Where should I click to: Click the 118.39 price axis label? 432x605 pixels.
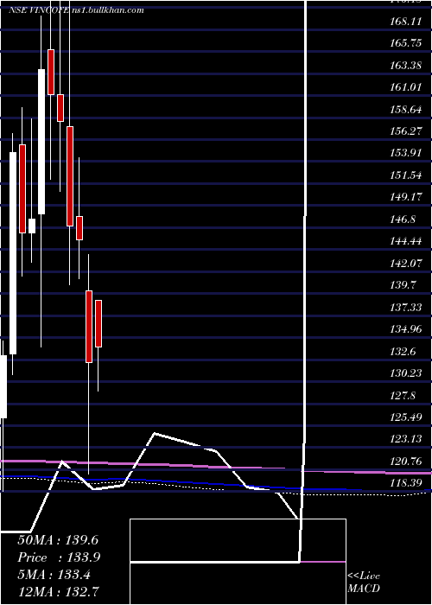(x=405, y=483)
